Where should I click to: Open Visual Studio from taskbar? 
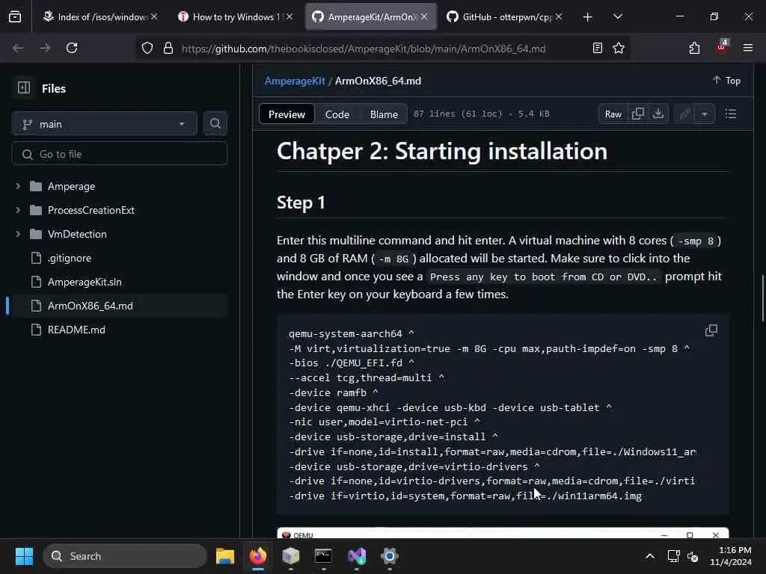pos(357,556)
